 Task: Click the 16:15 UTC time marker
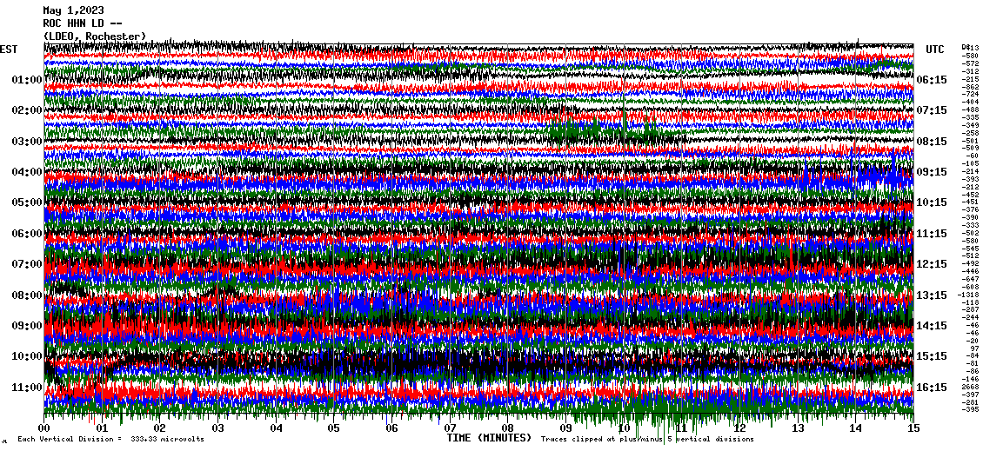[x=932, y=388]
